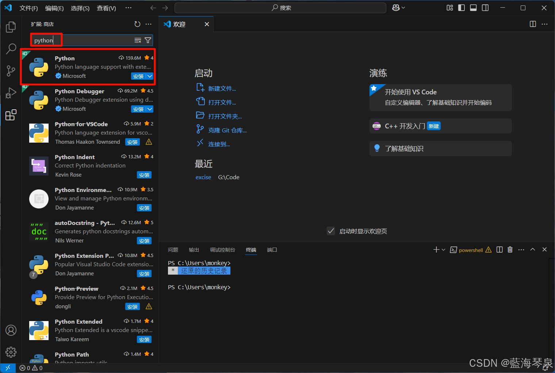Open Extensions view in activity bar
This screenshot has width=555, height=373.
(11, 115)
